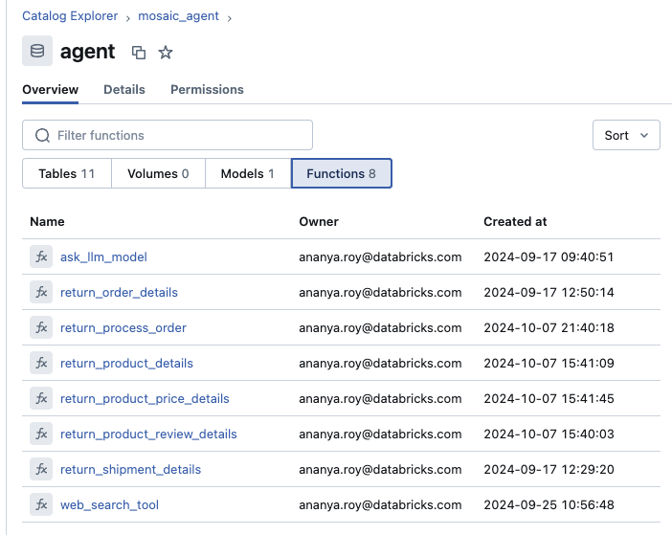Open the return_product_price_details function
Image resolution: width=672 pixels, height=535 pixels.
(145, 398)
